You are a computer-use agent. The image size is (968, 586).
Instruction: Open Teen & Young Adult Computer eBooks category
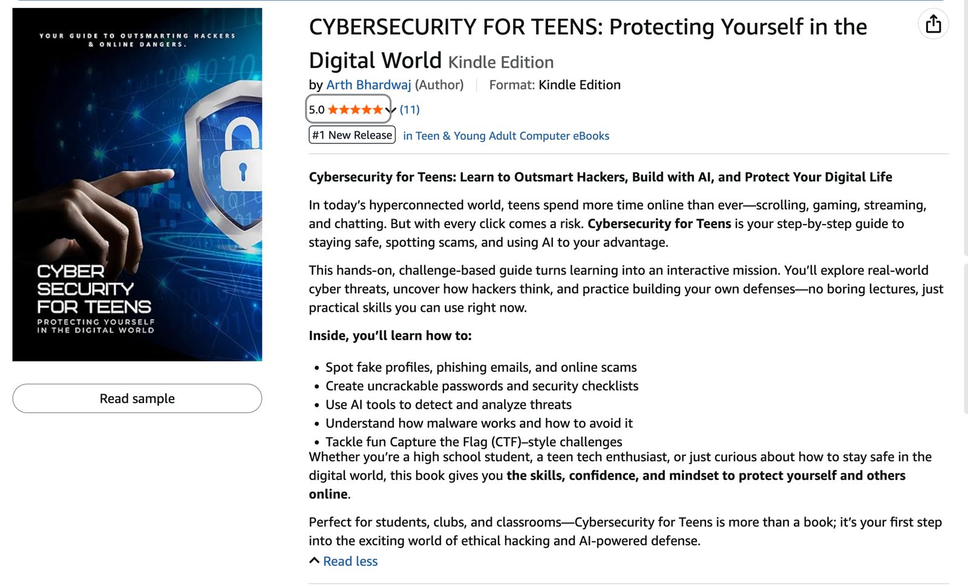click(x=506, y=136)
